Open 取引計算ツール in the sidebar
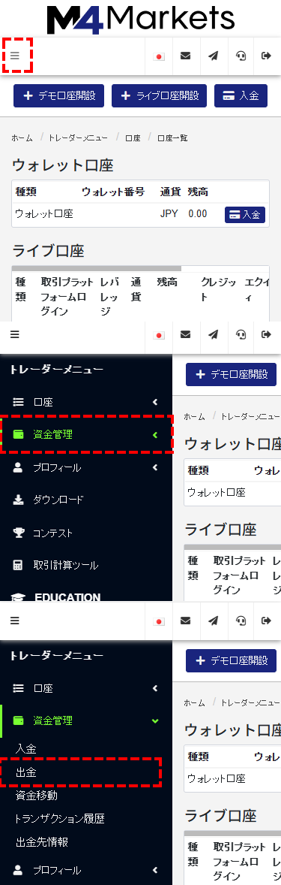 (86, 565)
